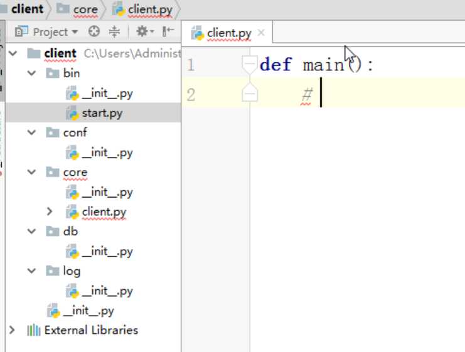The height and width of the screenshot is (352, 465).
Task: Collapse the client root project folder
Action: coord(13,53)
